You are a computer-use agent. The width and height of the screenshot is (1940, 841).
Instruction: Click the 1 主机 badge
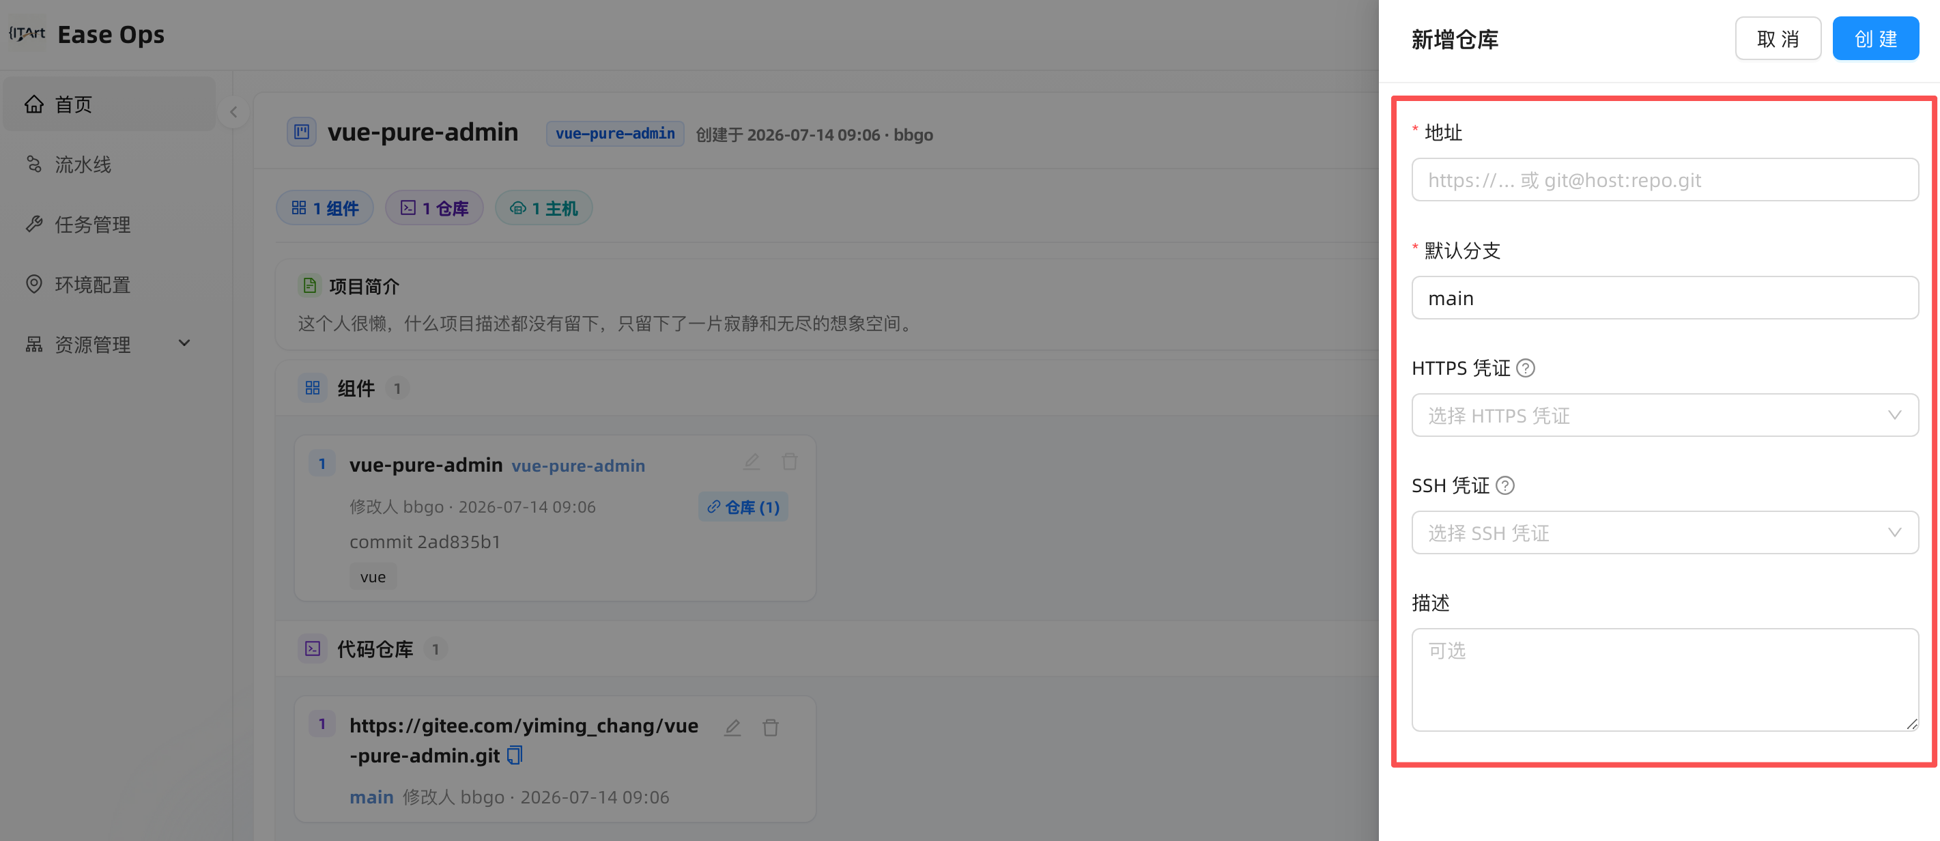(x=544, y=208)
